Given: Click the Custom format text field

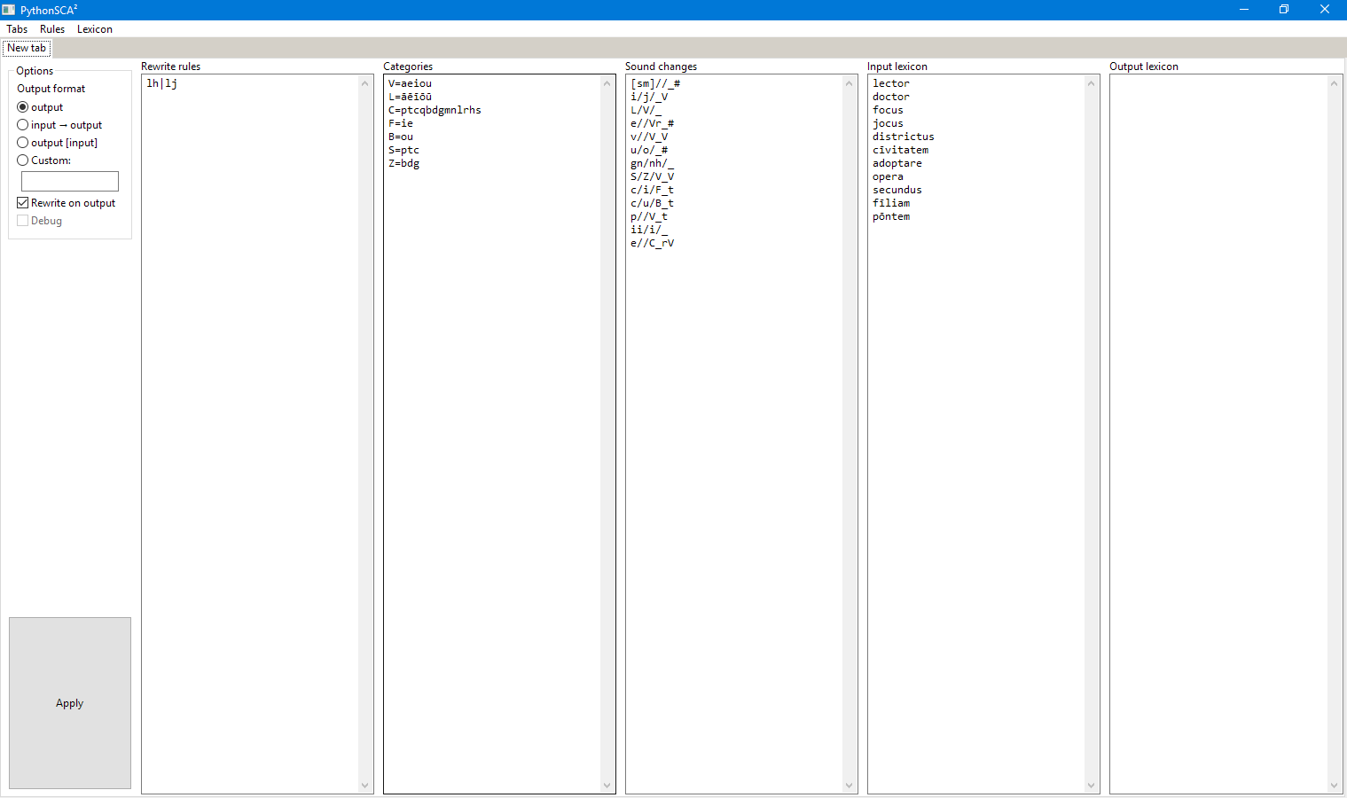Looking at the screenshot, I should (x=69, y=181).
